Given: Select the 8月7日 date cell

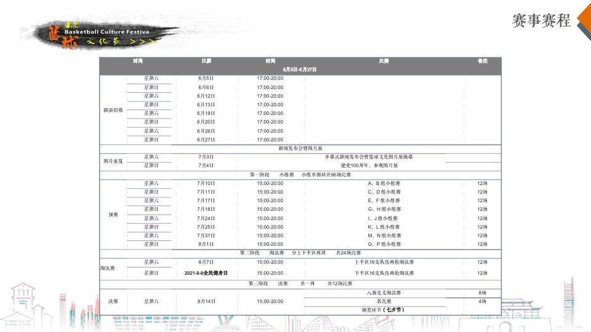Looking at the screenshot, I should [x=206, y=262].
